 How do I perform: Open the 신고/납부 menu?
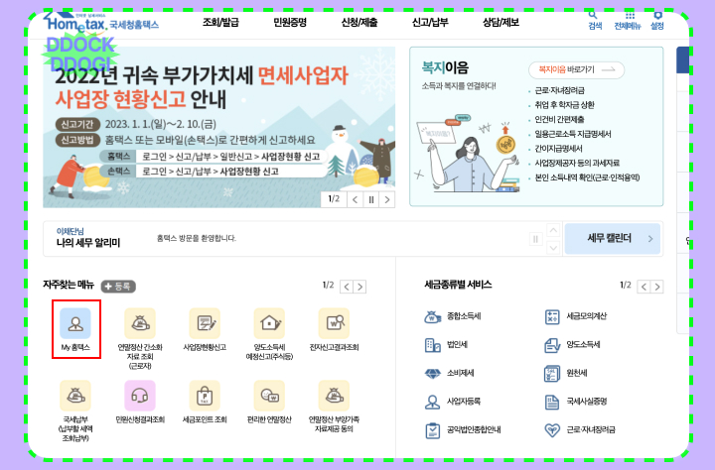pyautogui.click(x=430, y=23)
